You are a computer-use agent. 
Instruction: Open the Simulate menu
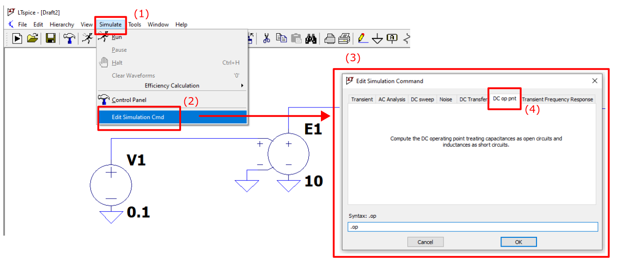pos(110,24)
